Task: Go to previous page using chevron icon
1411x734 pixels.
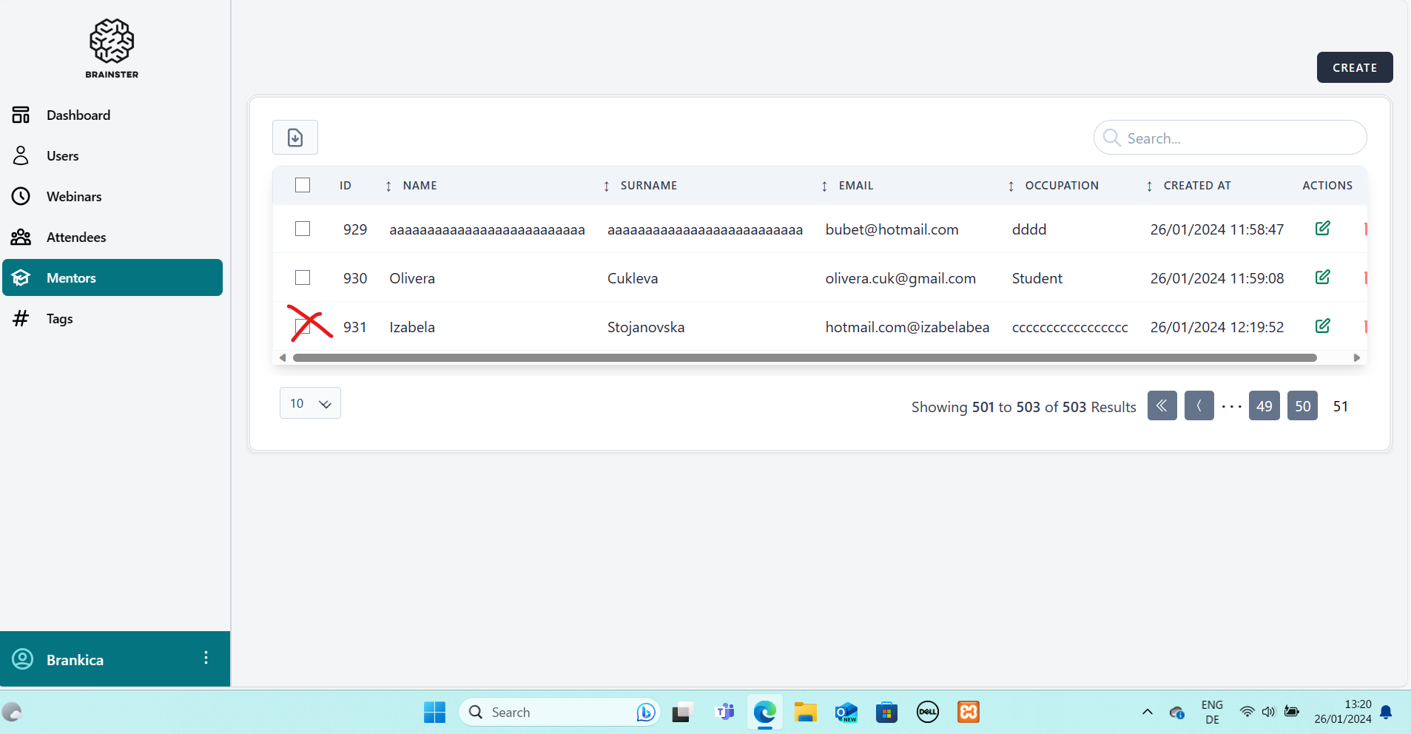Action: click(1199, 405)
